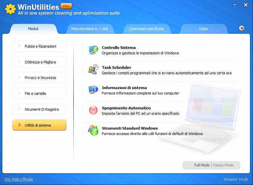253x185 pixels.
Task: Close the WinUtilities window
Action: click(x=246, y=5)
